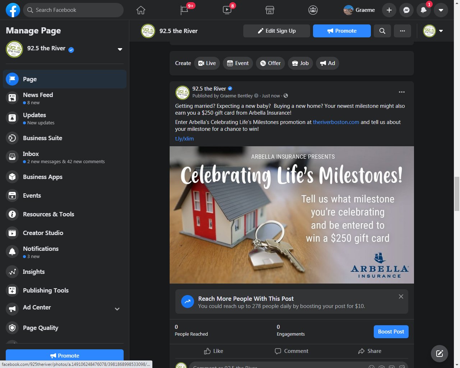Open the 92.5 the River post author link
460x368 pixels.
point(209,89)
